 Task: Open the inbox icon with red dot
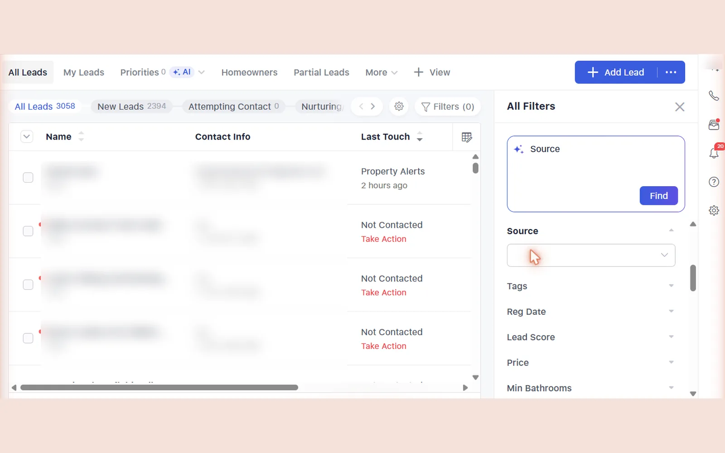(x=714, y=125)
